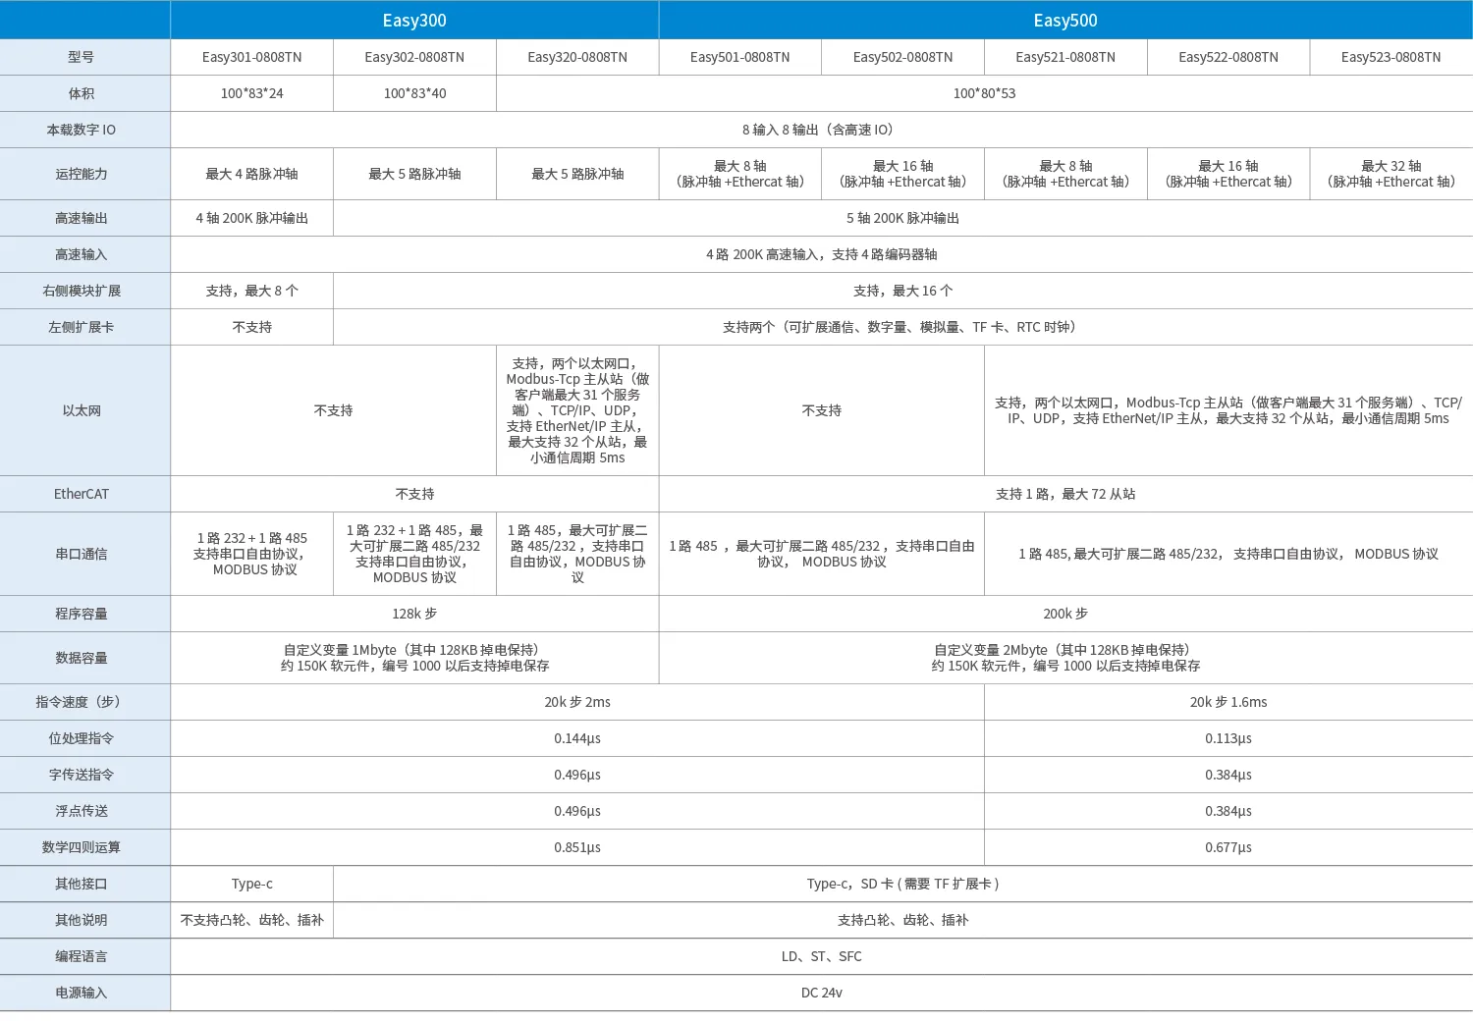This screenshot has height=1023, width=1473.
Task: Click the 100*83*24 volume cell
Action: coord(251,93)
